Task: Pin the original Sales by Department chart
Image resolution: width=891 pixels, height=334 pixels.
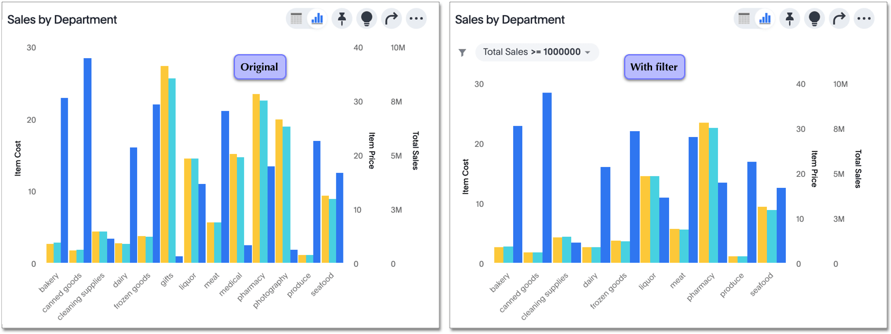Action: click(x=342, y=19)
